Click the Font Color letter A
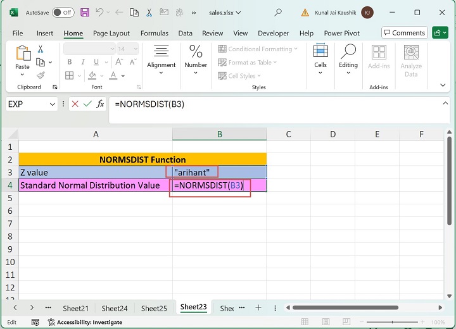The image size is (456, 329). (x=113, y=75)
